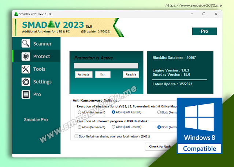Click the Exit button
The width and height of the screenshot is (234, 167).
point(103,74)
